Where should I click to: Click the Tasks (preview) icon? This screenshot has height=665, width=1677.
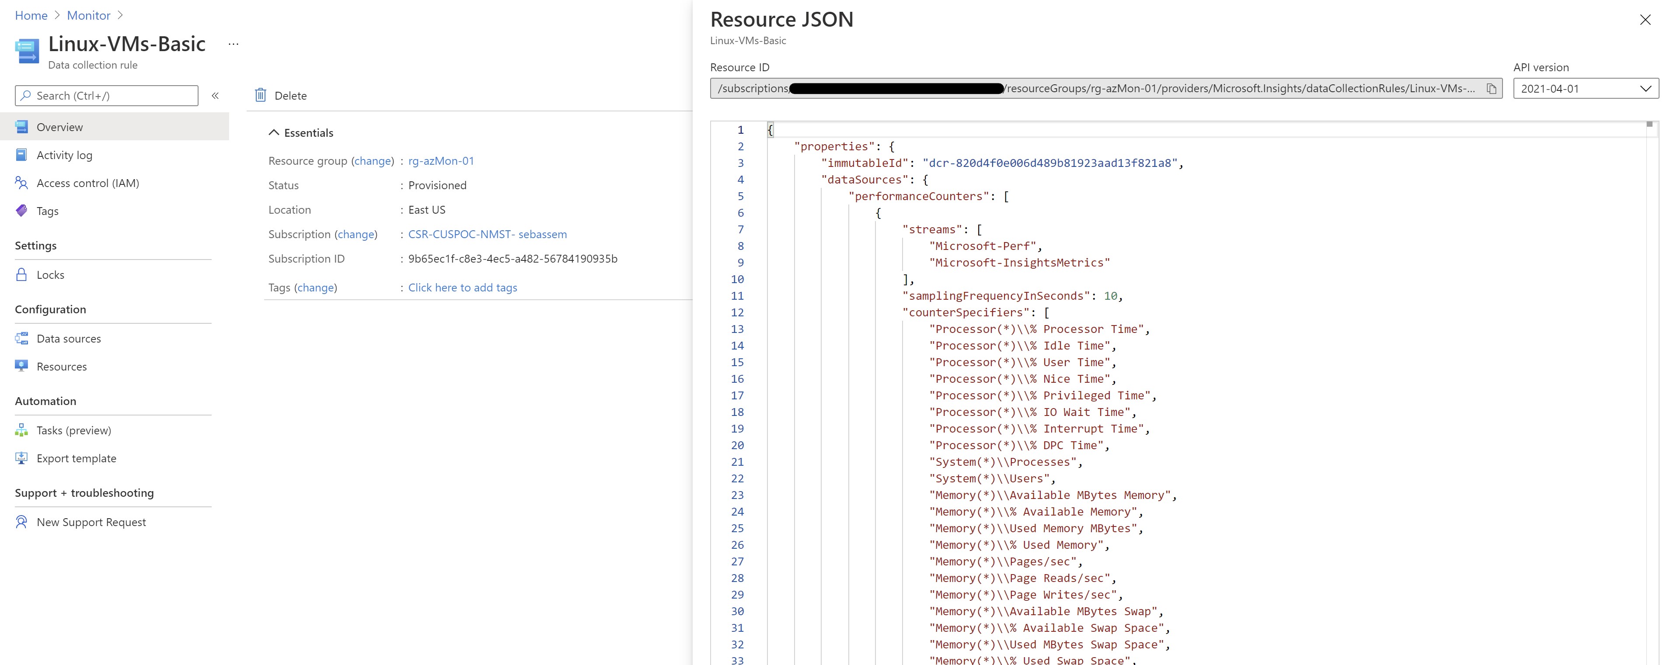21,430
